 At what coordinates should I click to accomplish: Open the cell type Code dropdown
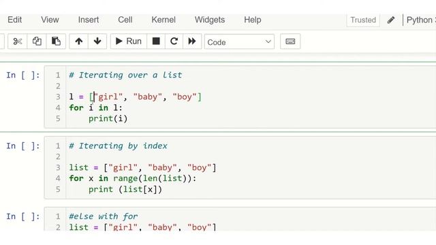tap(239, 42)
